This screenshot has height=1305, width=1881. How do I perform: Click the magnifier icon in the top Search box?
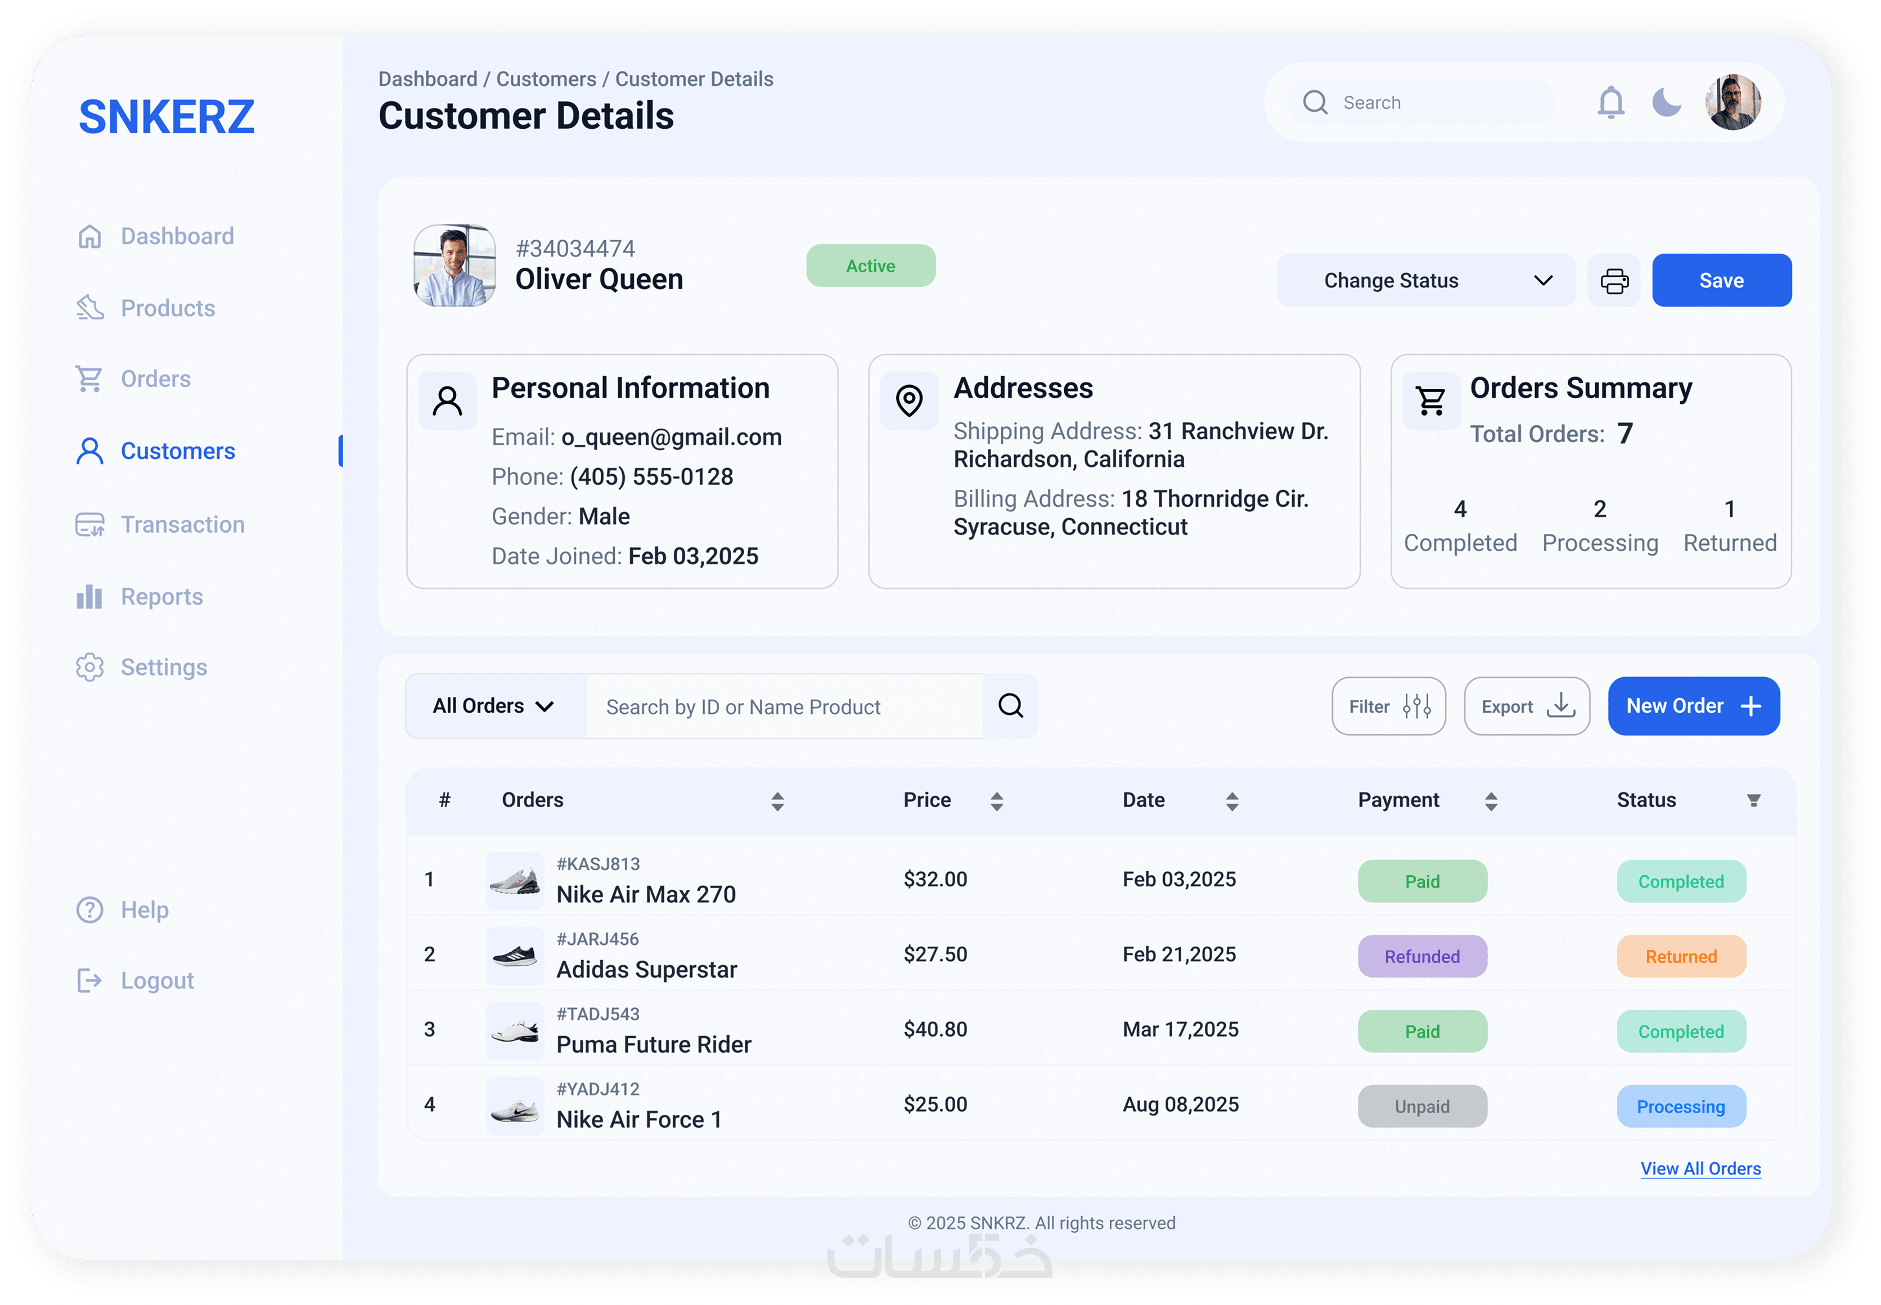[1315, 102]
